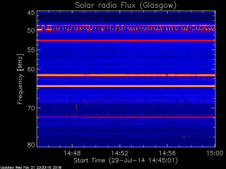Viewport: 226px width, 169px height.
Task: Select the 45 MHz frequency axis label
Action: (x=31, y=13)
